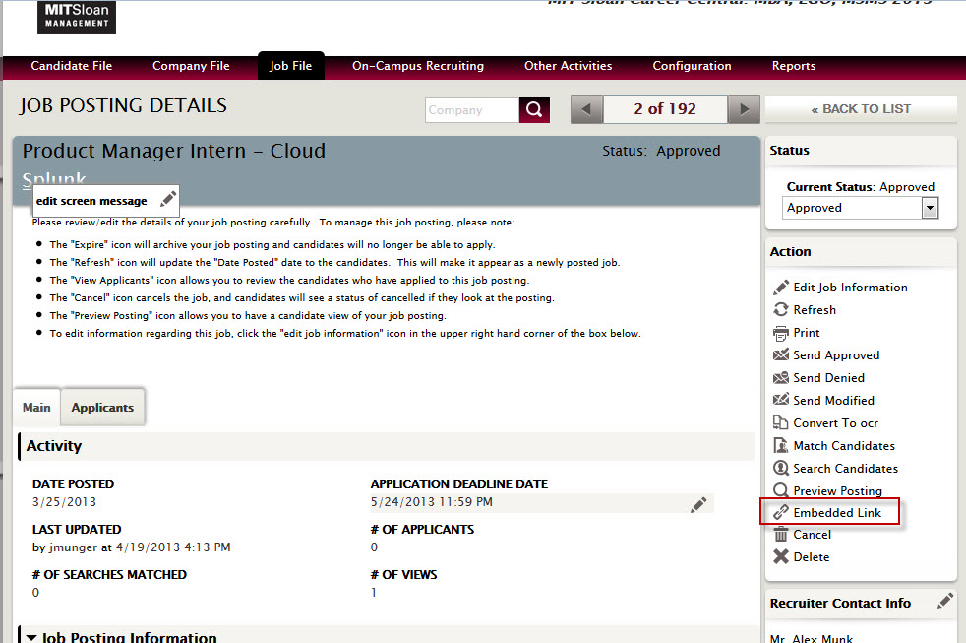Click the Product Manager Intern – Cloud title

(174, 151)
